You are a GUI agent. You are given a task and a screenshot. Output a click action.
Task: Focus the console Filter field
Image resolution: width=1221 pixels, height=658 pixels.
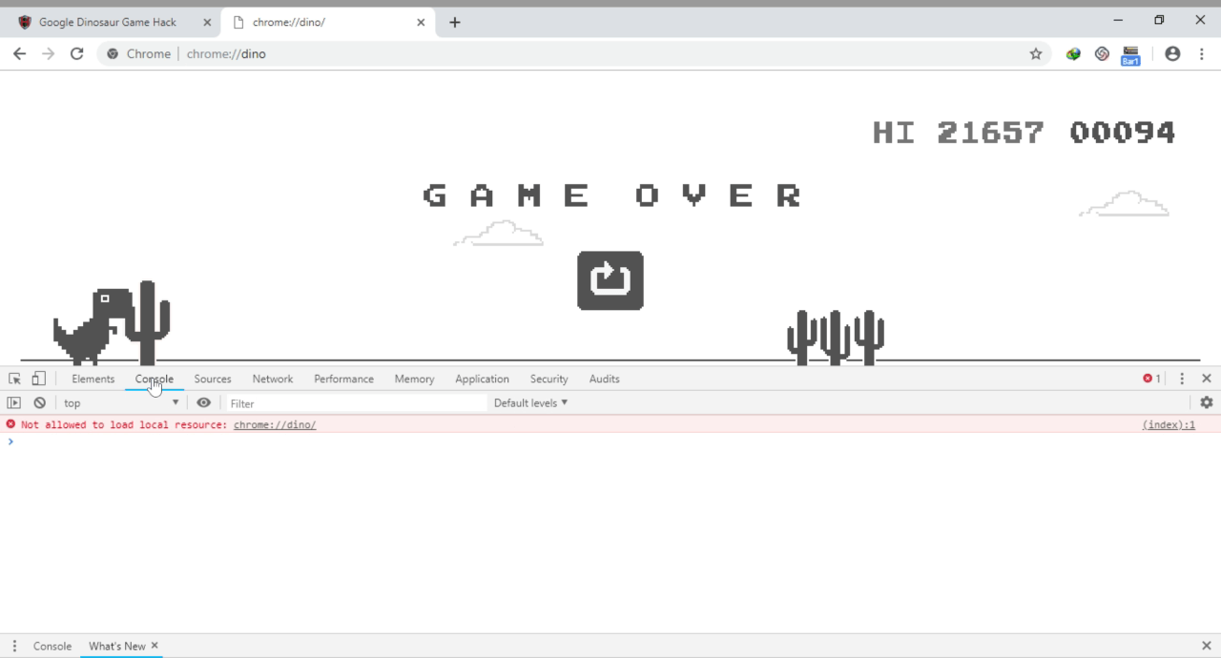pyautogui.click(x=357, y=403)
